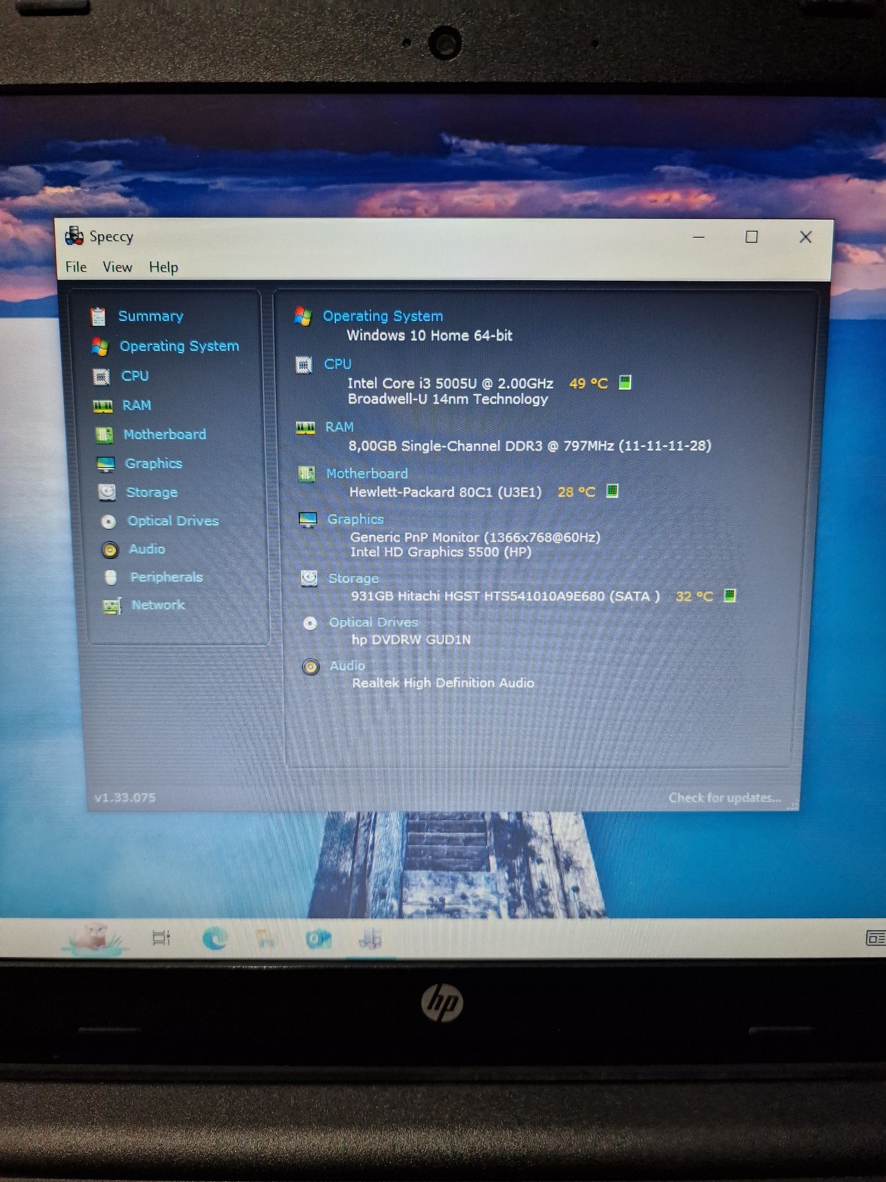The image size is (886, 1182).
Task: Click the 32 °C storage temperature value
Action: pos(694,596)
